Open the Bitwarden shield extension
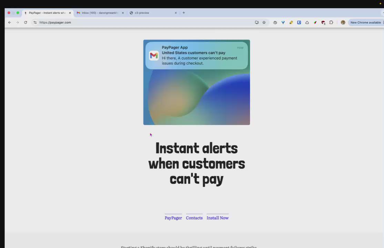Image resolution: width=384 pixels, height=248 pixels. [299, 22]
